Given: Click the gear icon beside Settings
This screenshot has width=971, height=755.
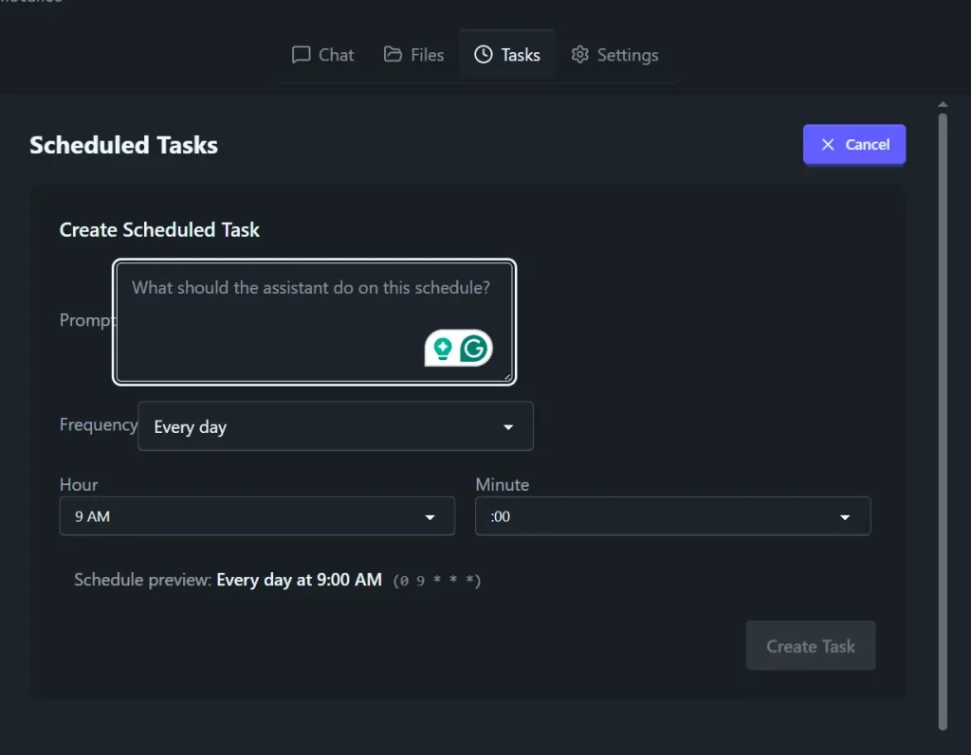Looking at the screenshot, I should [x=579, y=55].
